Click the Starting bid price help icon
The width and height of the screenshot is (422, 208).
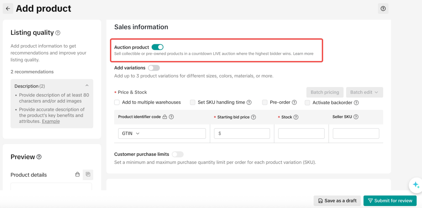tap(253, 117)
